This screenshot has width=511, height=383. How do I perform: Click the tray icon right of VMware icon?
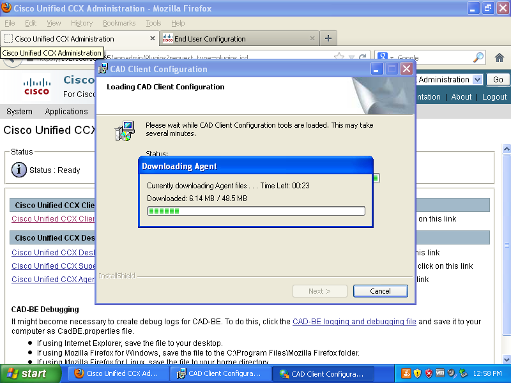coord(452,373)
